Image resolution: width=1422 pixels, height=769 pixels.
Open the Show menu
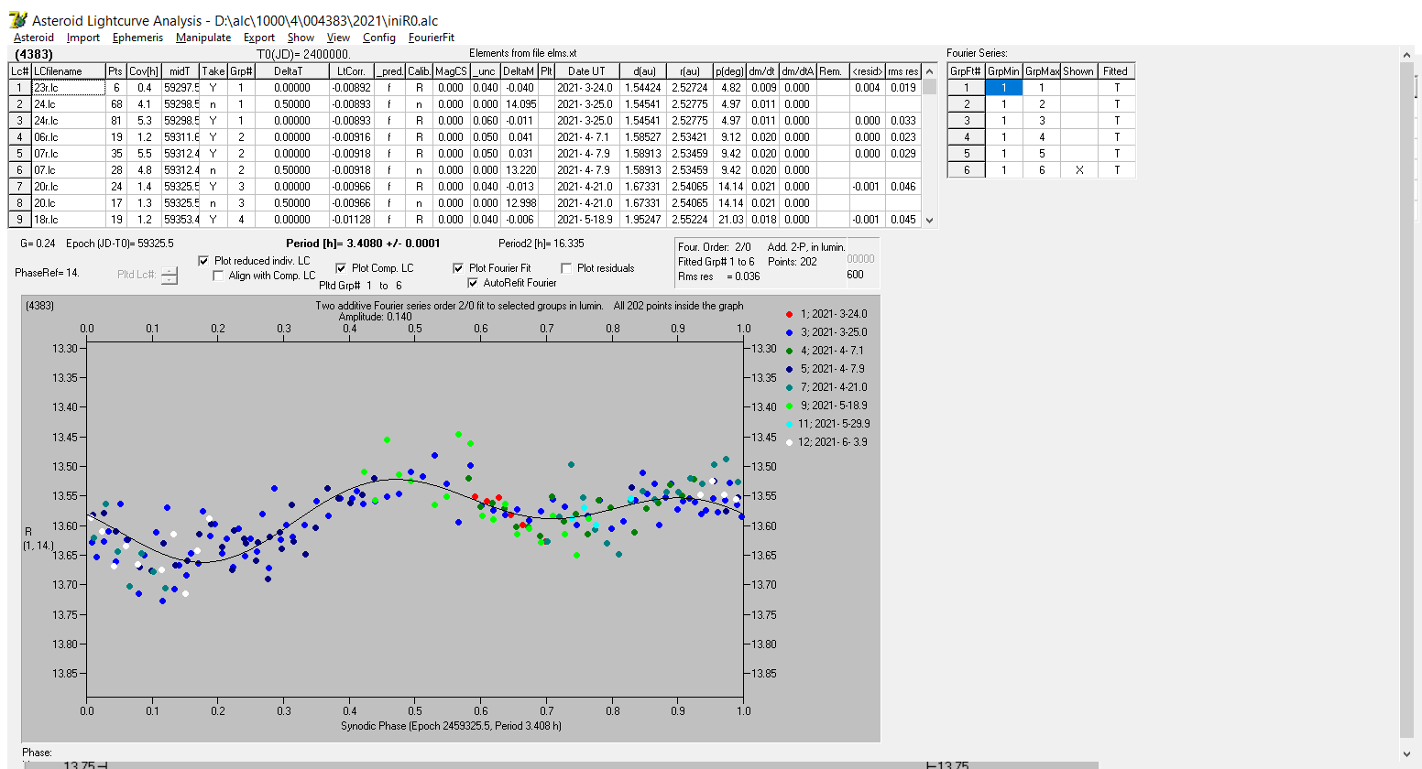coord(301,38)
